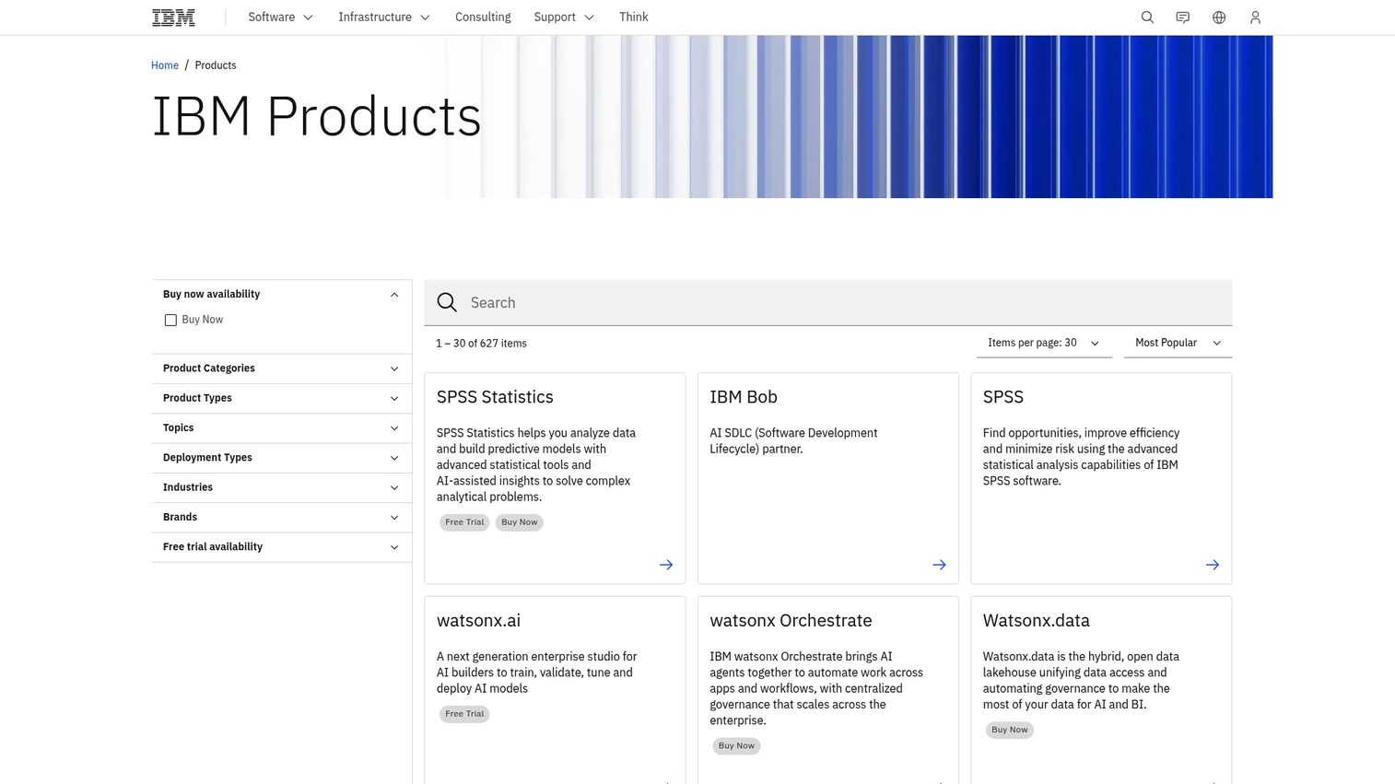Collapse the Buy now availability filter
The image size is (1395, 784).
281,295
